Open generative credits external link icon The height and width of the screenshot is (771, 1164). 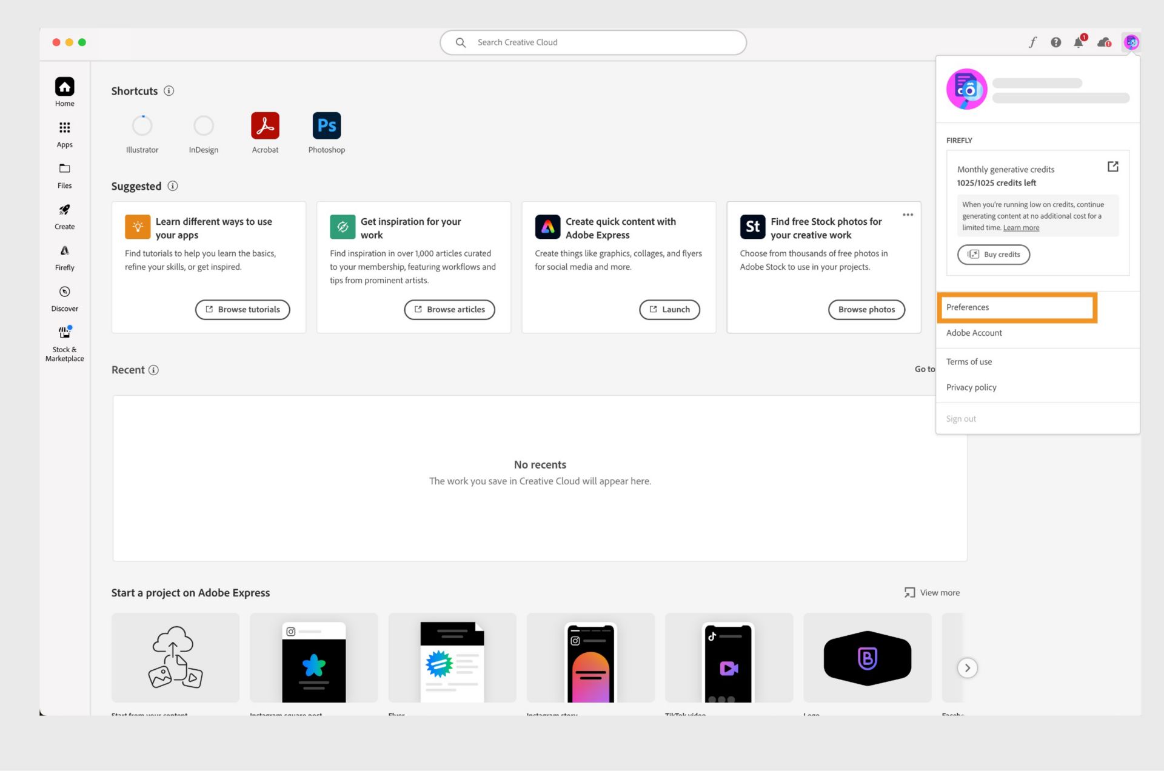click(1112, 166)
